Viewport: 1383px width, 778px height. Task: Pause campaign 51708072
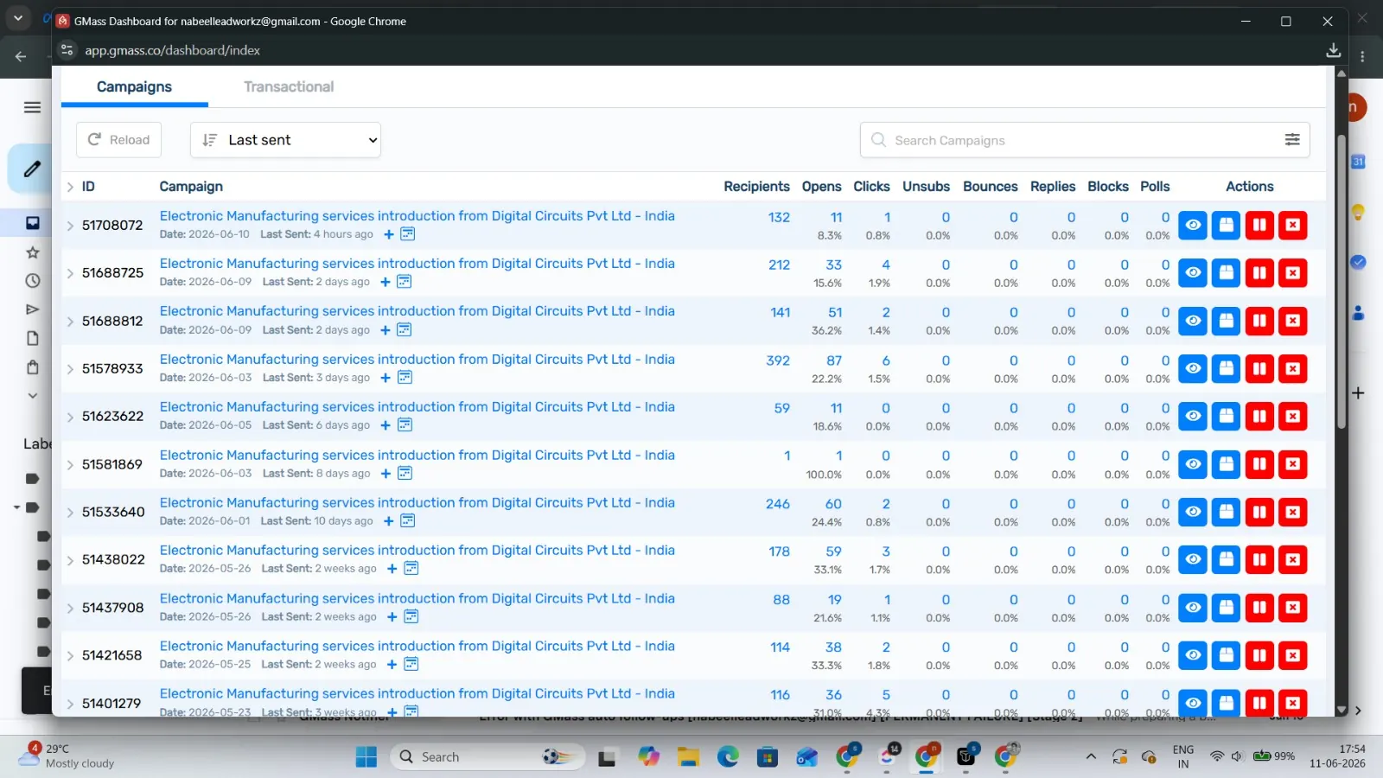click(1259, 226)
